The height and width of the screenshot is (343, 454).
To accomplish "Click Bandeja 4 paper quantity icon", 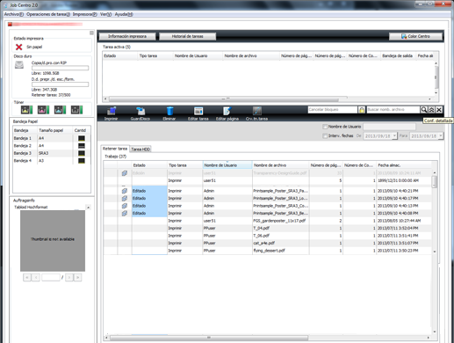I will tap(82, 161).
